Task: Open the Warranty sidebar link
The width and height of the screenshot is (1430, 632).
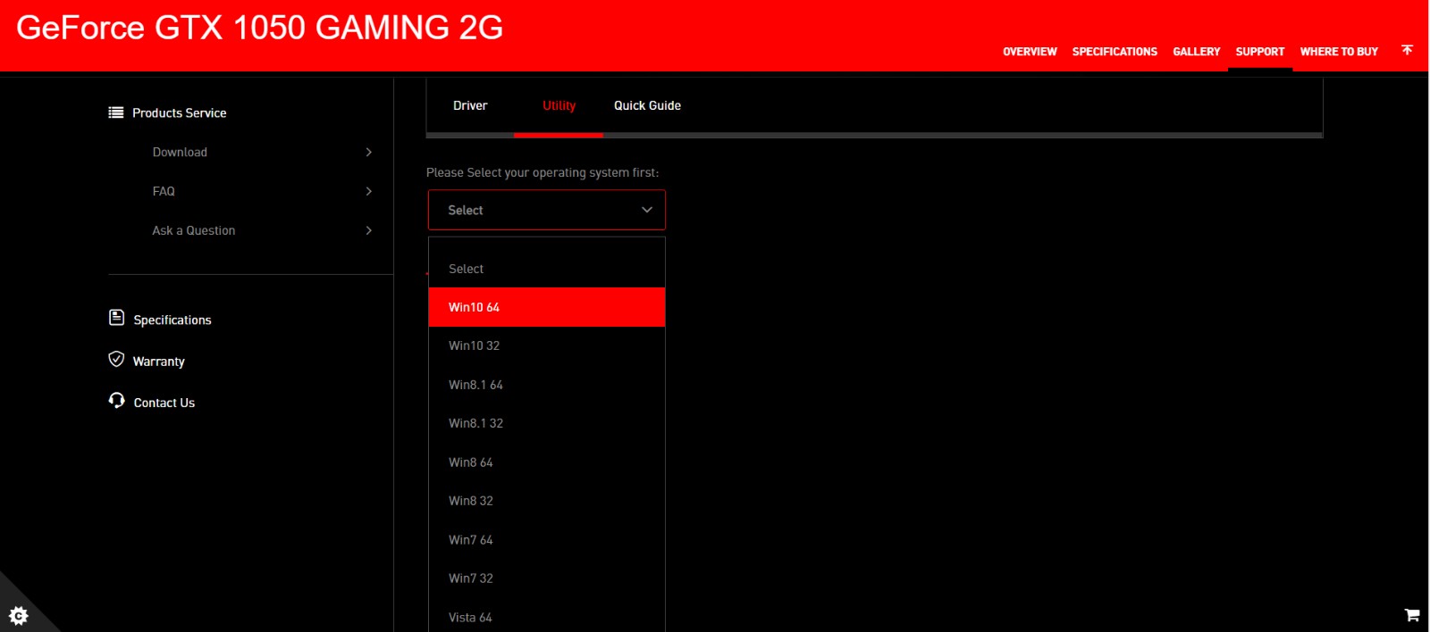Action: point(159,362)
